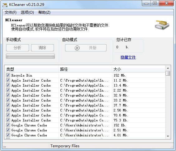Click the disk cleaner brush logo icon
Screen dimensions: 176x151
pyautogui.click(x=162, y=25)
